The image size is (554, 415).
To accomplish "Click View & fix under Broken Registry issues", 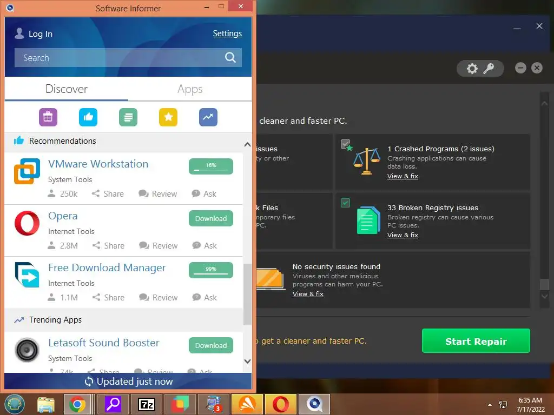I will 403,235.
